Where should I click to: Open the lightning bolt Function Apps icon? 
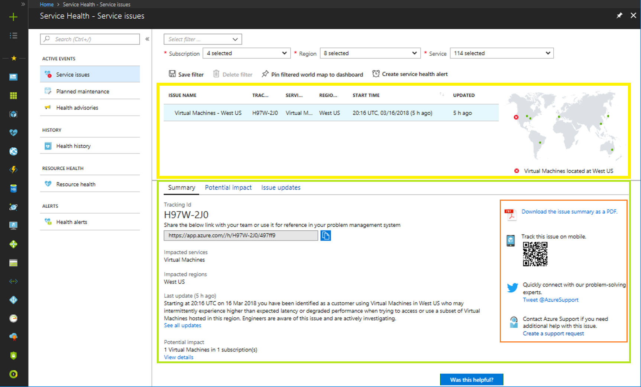(x=13, y=170)
